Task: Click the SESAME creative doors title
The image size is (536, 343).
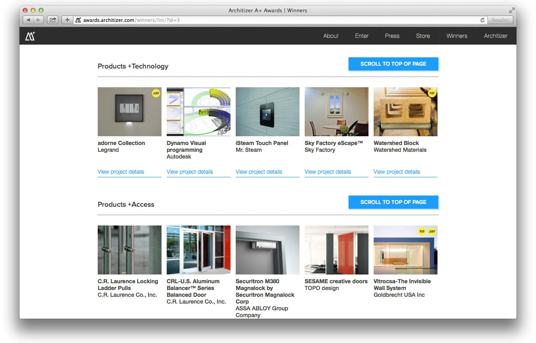Action: point(336,281)
